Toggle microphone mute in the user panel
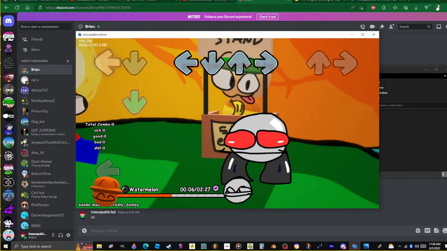This screenshot has width=447, height=251. [x=53, y=235]
